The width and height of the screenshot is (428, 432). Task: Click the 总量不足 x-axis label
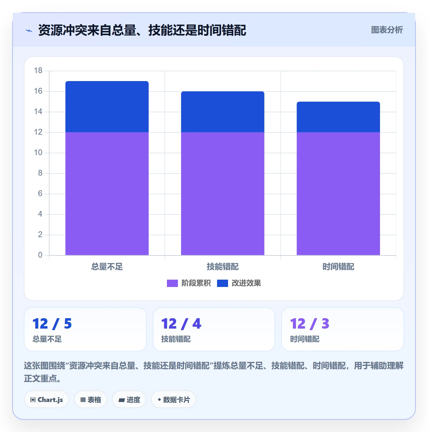click(107, 267)
